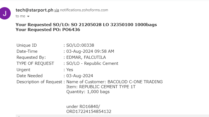Screen dimensions: 209x117
Task: Click the requester name EDMAR, FALCUTILA
Action: 86,57
